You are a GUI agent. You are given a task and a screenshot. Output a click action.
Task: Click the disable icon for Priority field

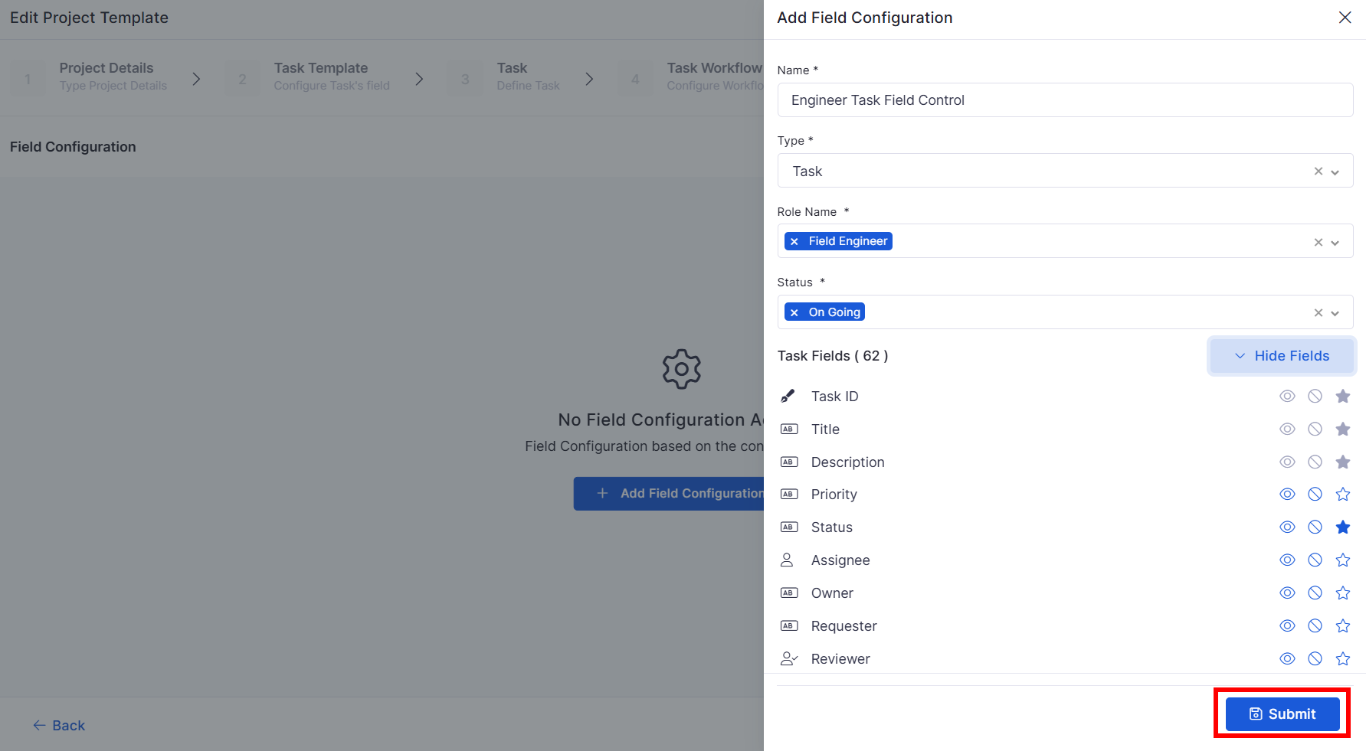click(1315, 495)
